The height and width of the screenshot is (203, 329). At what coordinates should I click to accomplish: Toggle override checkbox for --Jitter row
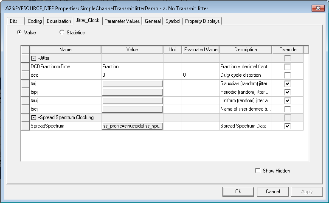click(287, 58)
